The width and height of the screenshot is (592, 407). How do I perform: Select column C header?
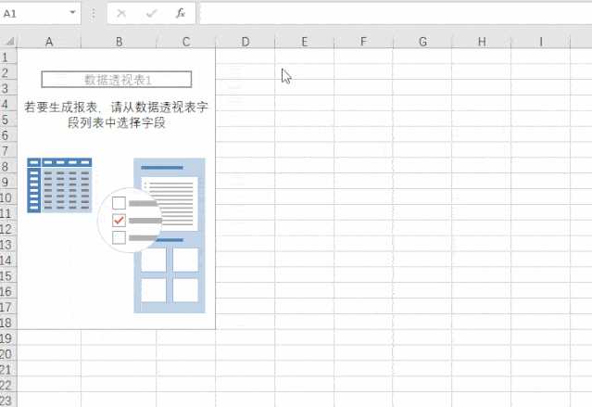pyautogui.click(x=186, y=42)
